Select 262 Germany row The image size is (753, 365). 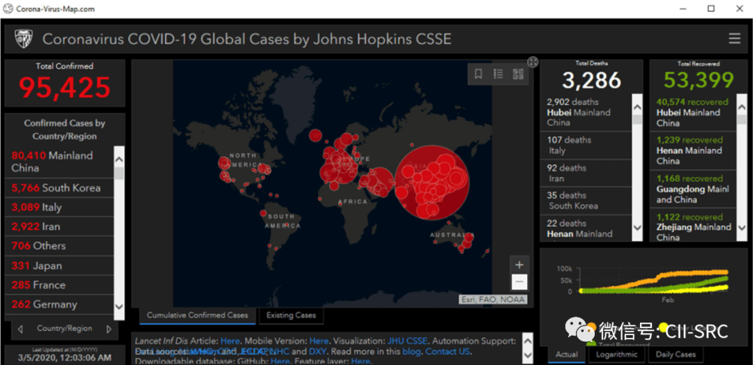59,304
